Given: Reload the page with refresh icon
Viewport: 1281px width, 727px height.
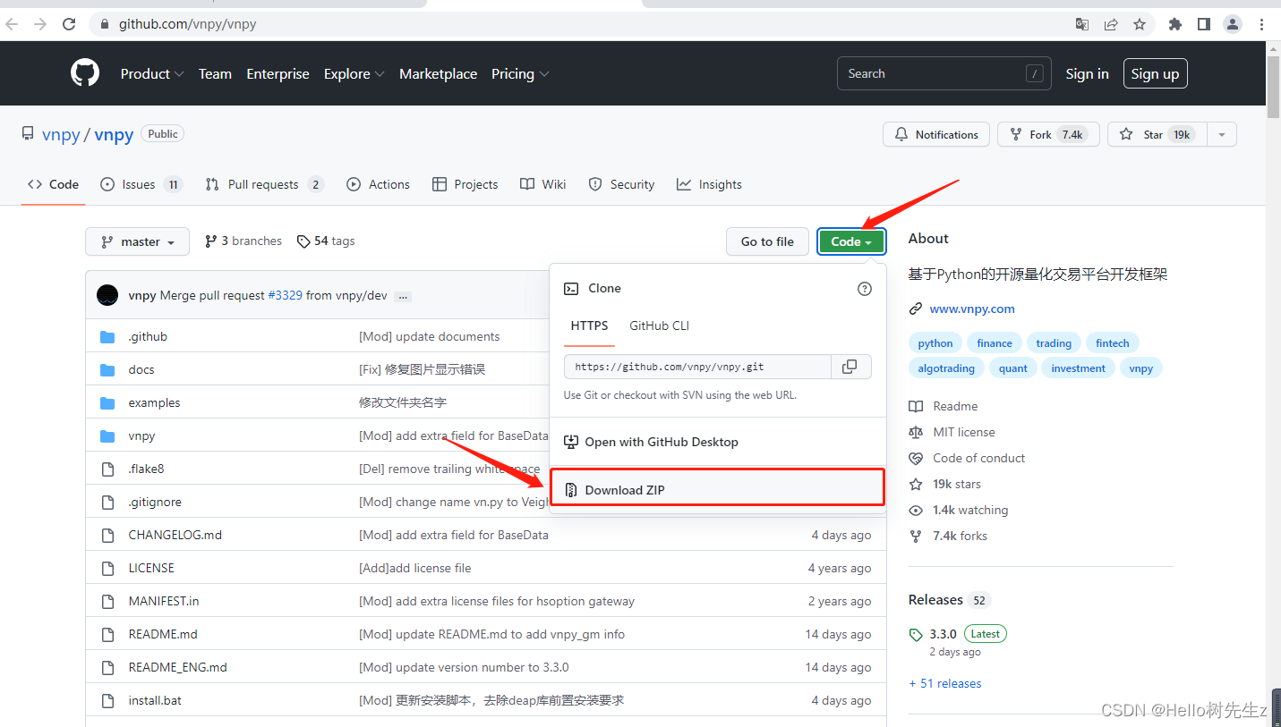Looking at the screenshot, I should [x=69, y=24].
